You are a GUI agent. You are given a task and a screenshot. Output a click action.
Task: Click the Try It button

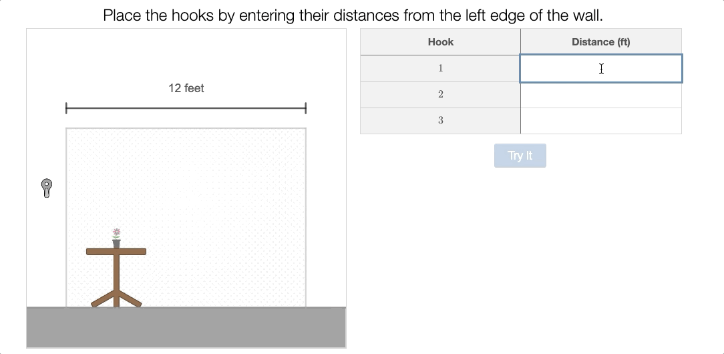[x=520, y=156]
